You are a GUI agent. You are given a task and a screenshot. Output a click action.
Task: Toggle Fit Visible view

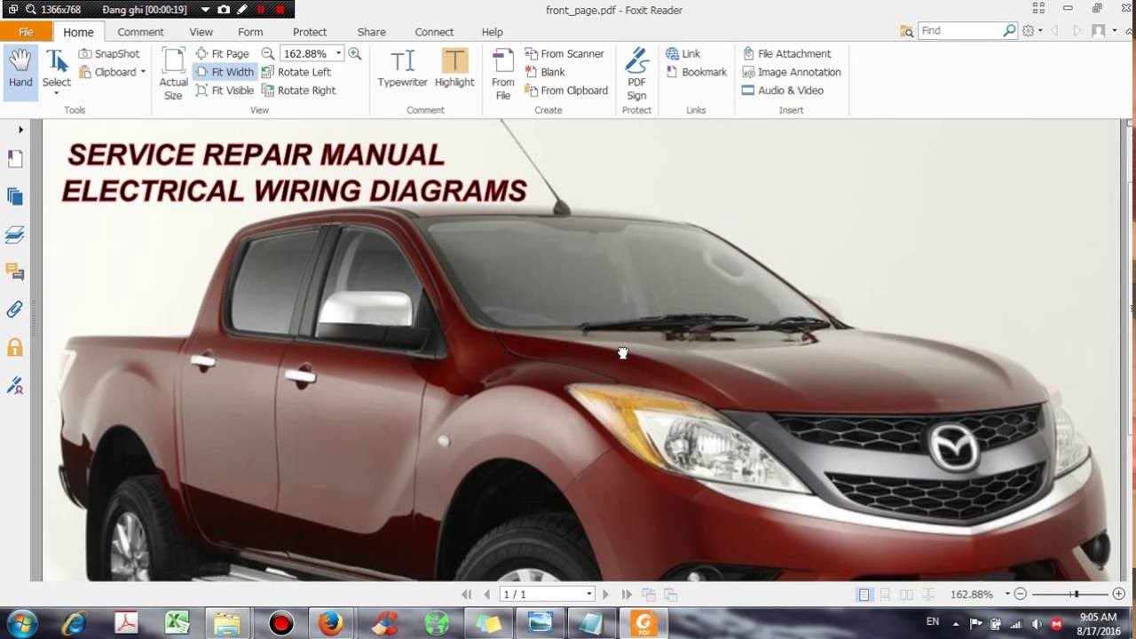(x=225, y=91)
